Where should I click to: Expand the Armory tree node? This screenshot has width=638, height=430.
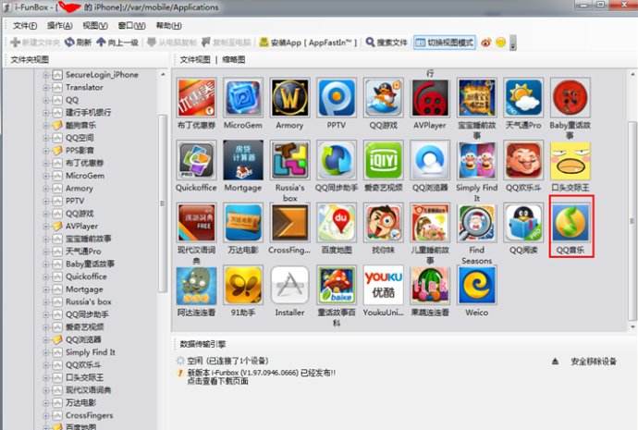point(46,189)
